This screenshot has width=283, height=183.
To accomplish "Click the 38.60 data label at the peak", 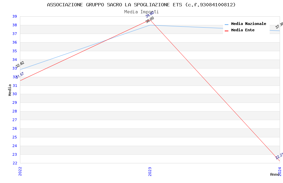I will coord(150,14).
